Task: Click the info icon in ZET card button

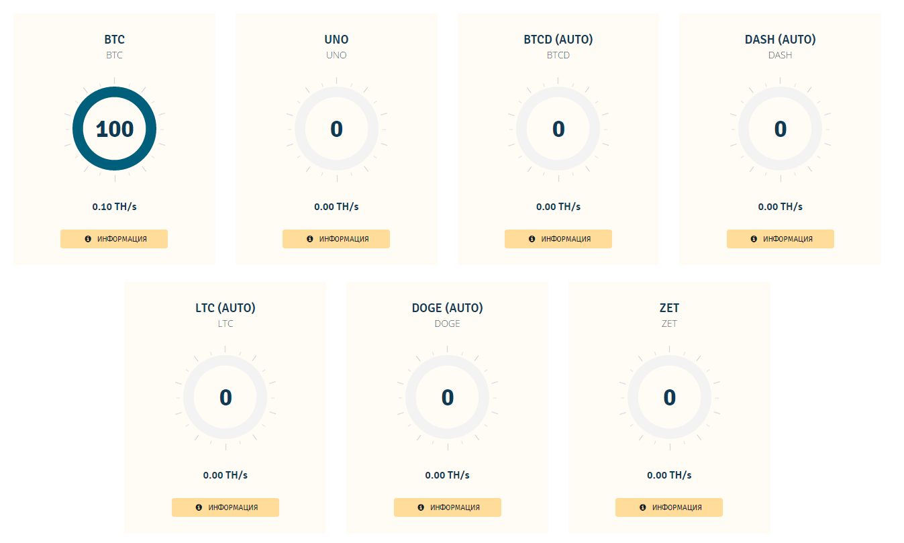Action: coord(643,507)
